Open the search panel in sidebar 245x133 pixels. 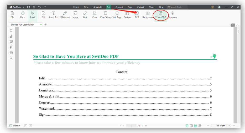[11, 58]
